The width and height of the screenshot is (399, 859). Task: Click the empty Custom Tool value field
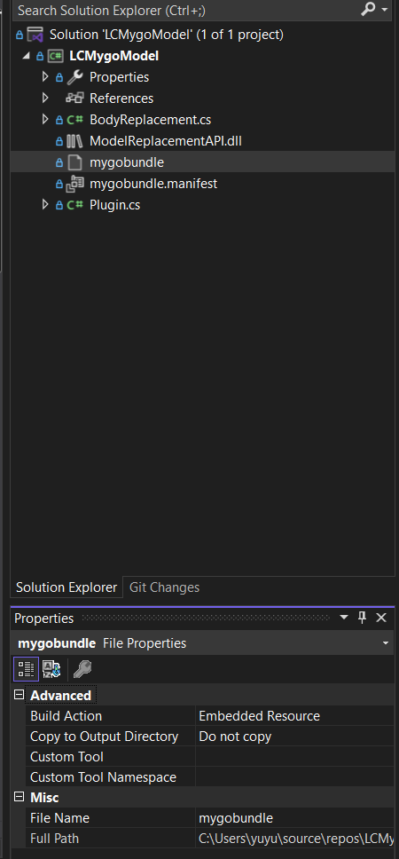[x=295, y=757]
